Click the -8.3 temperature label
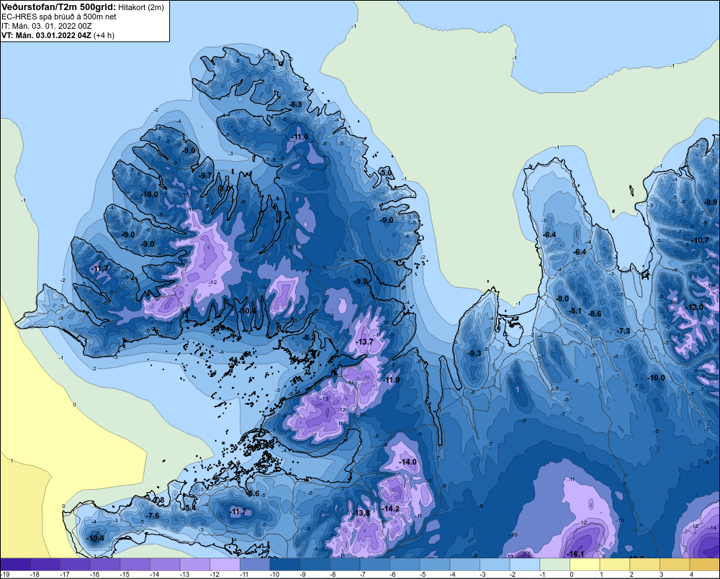 (295, 104)
